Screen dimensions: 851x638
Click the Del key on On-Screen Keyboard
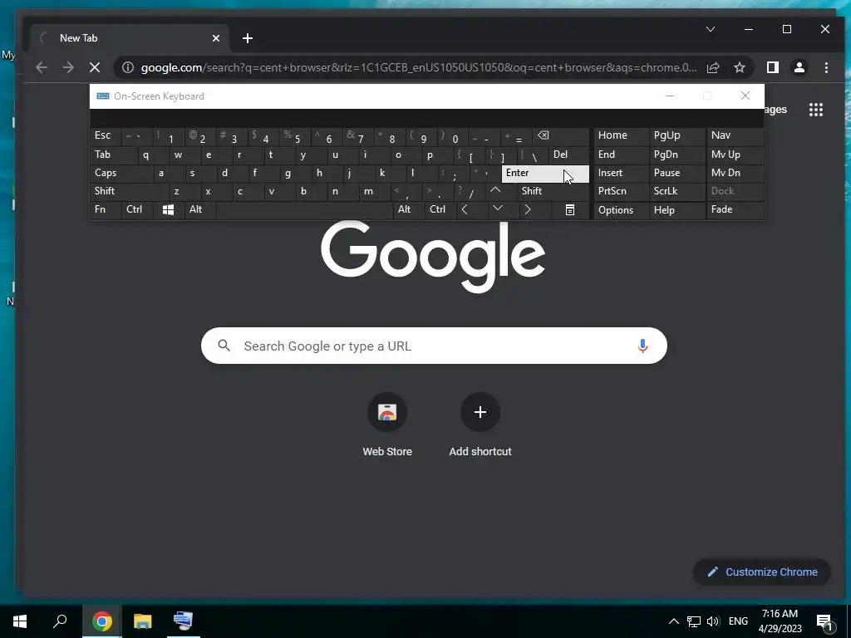coord(568,155)
